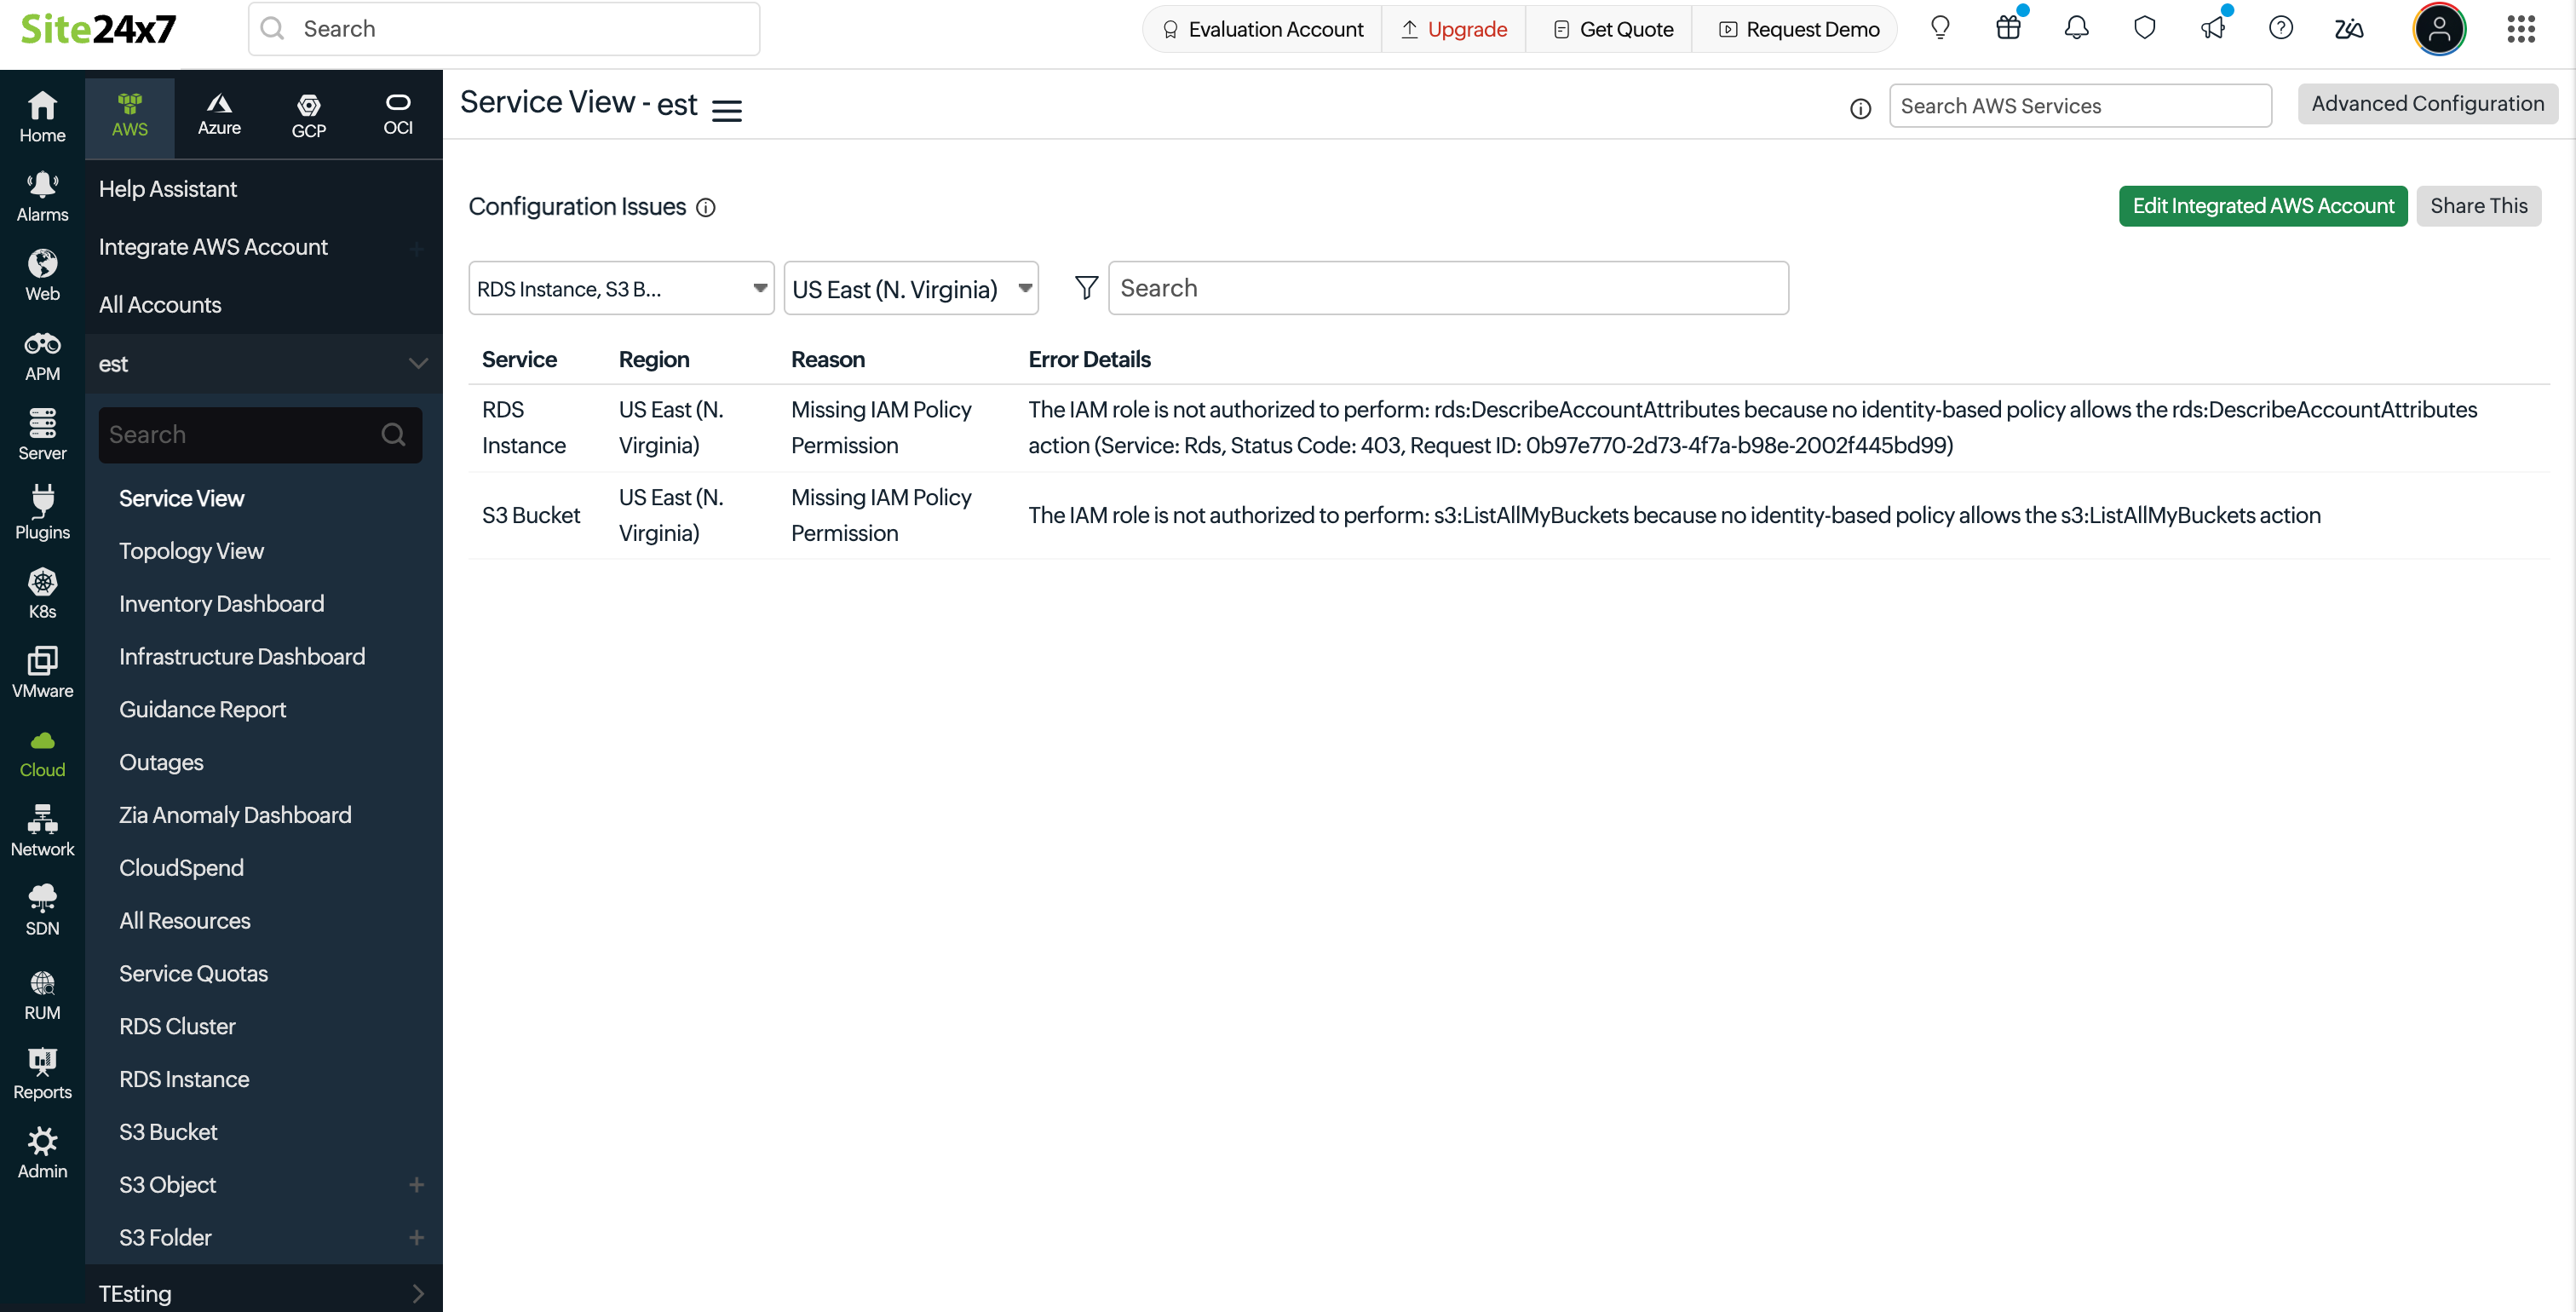Image resolution: width=2576 pixels, height=1312 pixels.
Task: Select the Azure cloud tab
Action: [x=219, y=114]
